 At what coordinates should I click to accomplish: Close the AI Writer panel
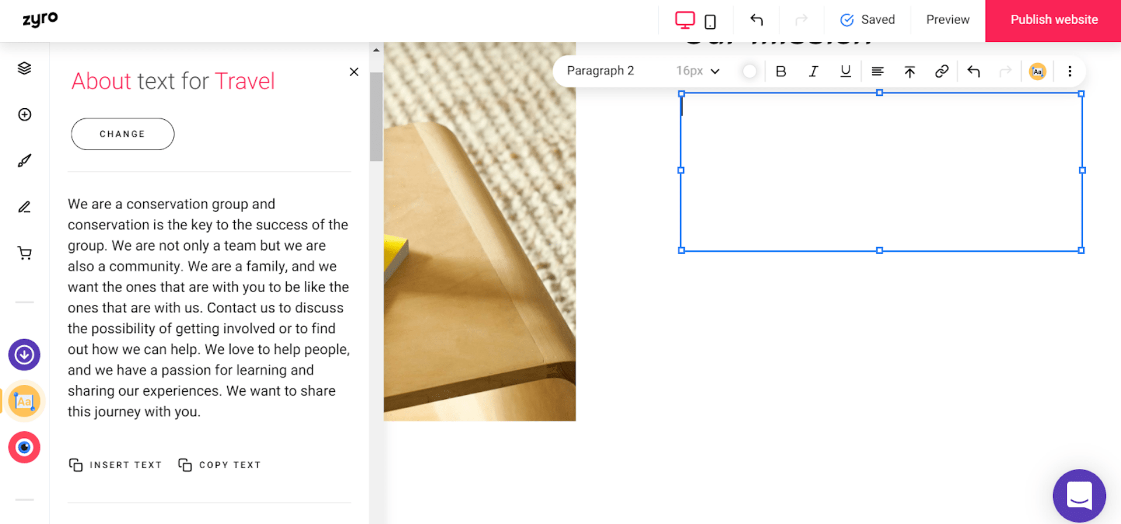click(x=354, y=72)
